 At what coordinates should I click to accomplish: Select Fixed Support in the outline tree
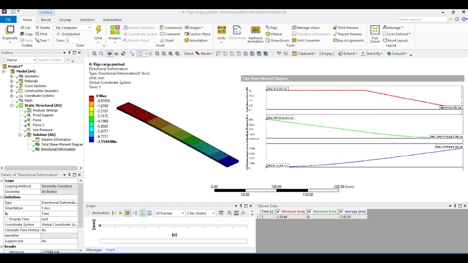tap(43, 115)
